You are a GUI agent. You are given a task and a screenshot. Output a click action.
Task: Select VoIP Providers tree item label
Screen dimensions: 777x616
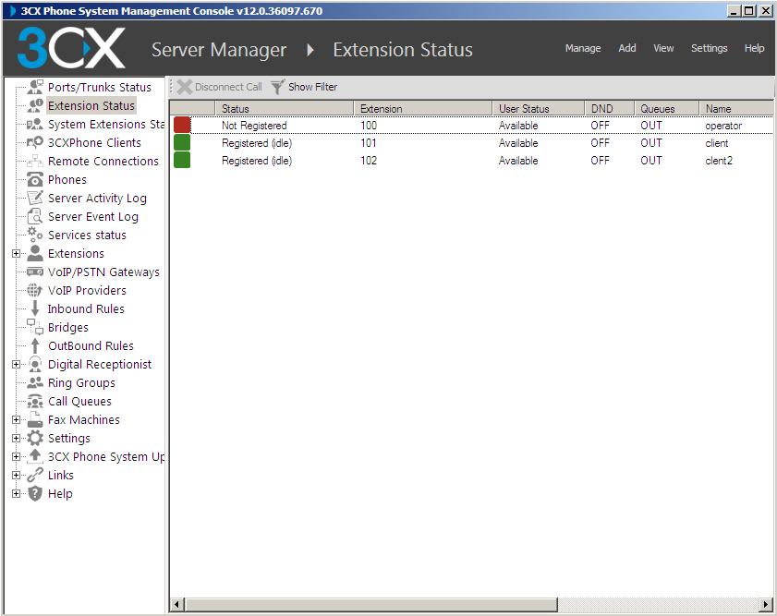(87, 290)
